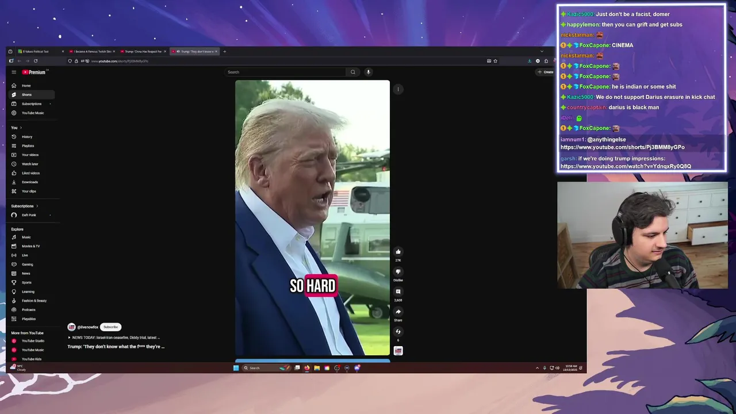Screen dimensions: 736x414
Task: Open File Explorer from taskbar
Action: click(317, 368)
